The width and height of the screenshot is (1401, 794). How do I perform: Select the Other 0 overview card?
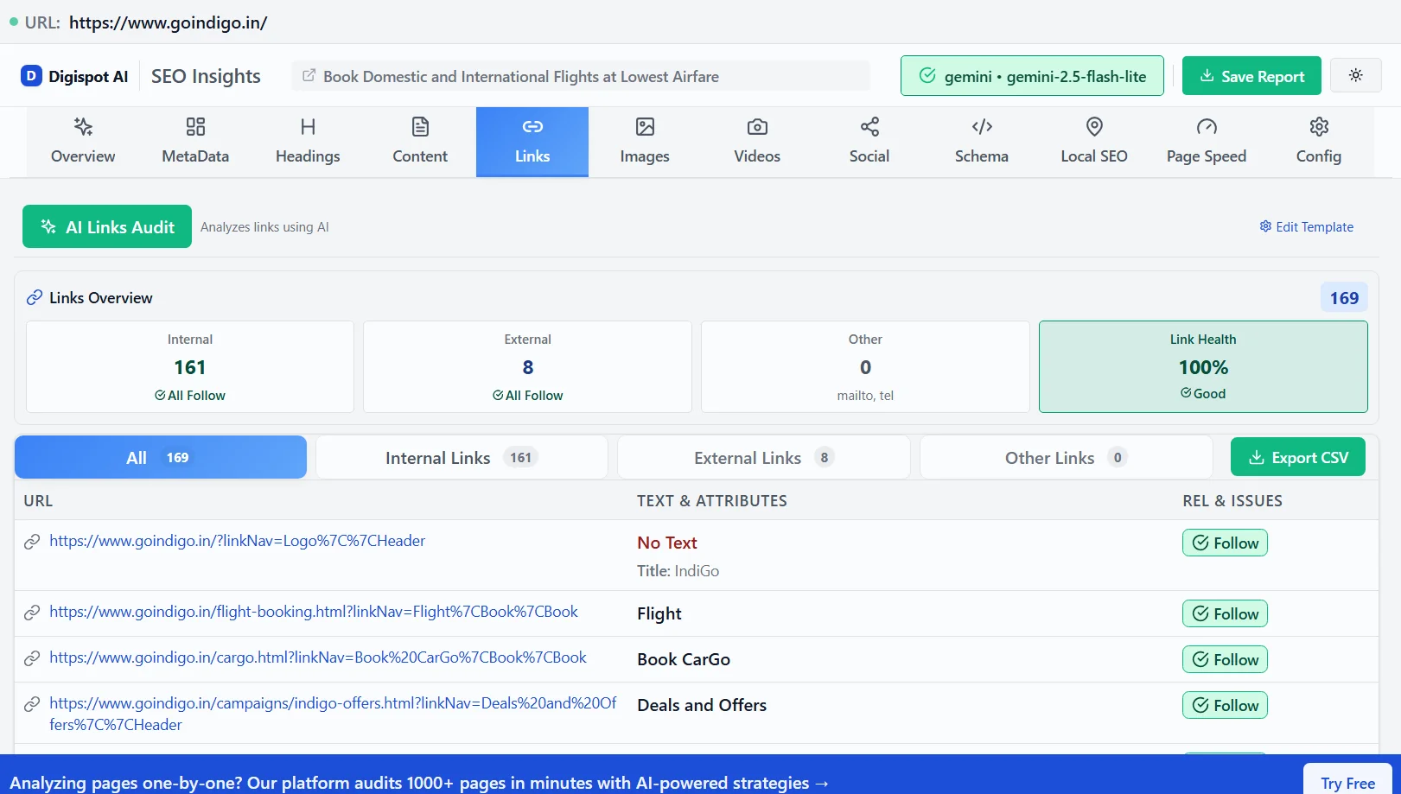coord(865,367)
